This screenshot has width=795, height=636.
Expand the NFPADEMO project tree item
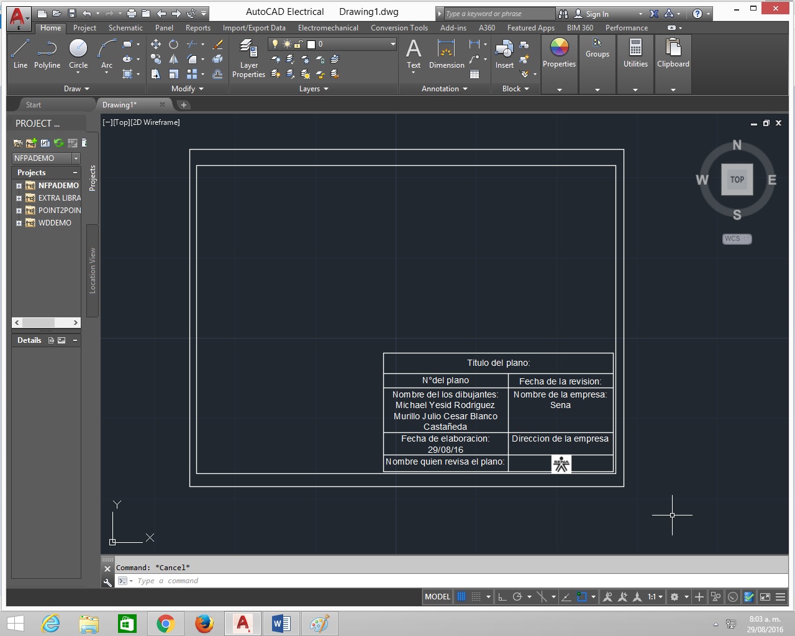coord(18,185)
